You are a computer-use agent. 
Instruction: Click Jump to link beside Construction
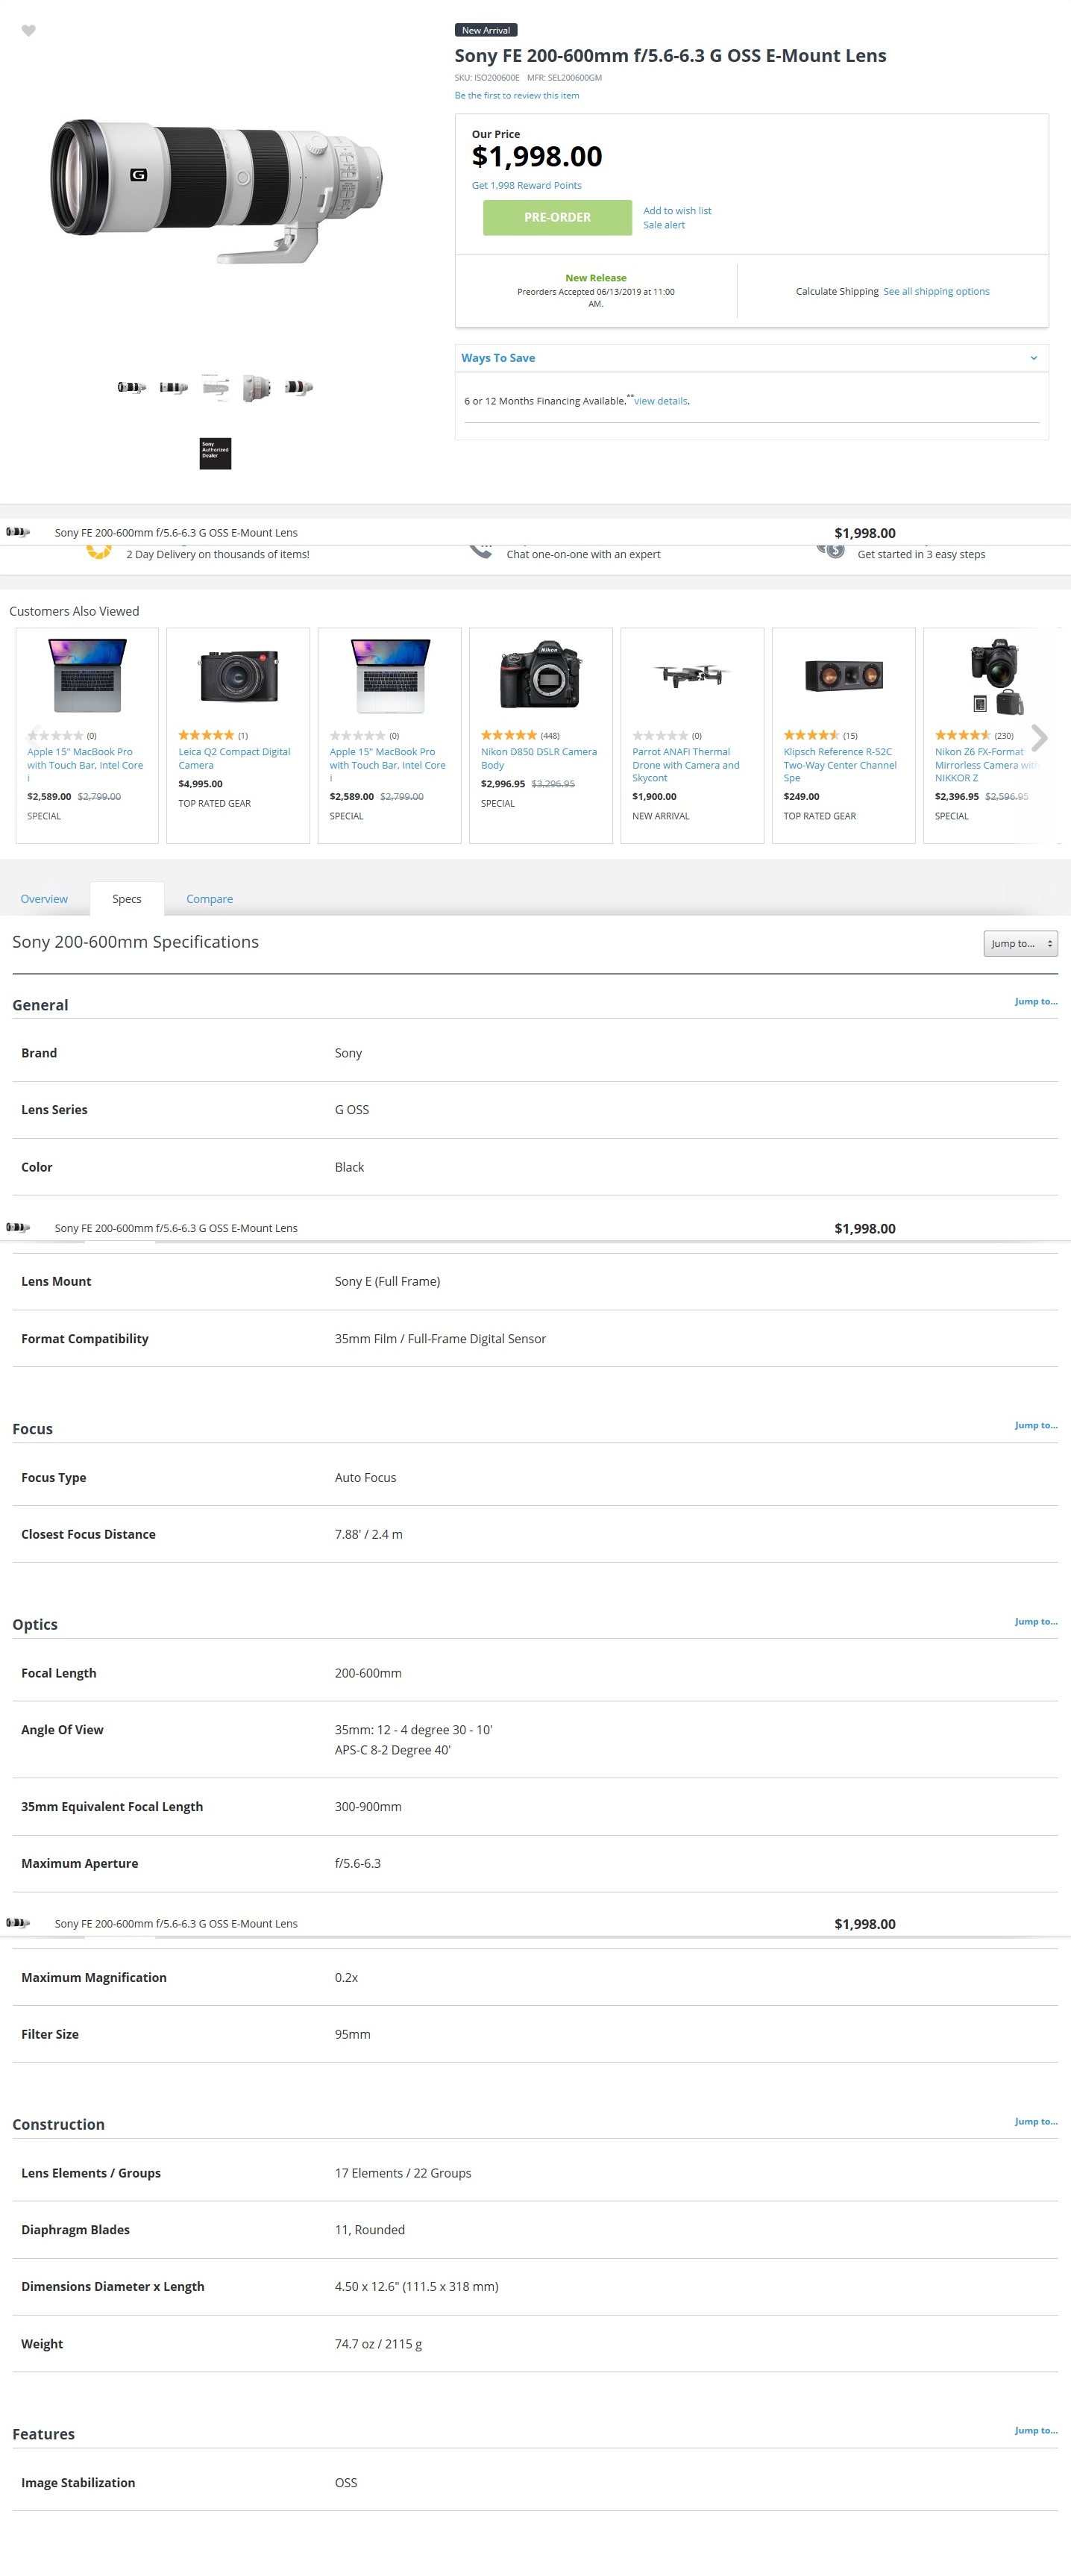(x=1036, y=2121)
